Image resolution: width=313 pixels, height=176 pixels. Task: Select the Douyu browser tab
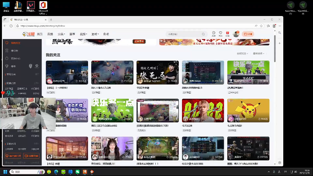pyautogui.click(x=28, y=20)
